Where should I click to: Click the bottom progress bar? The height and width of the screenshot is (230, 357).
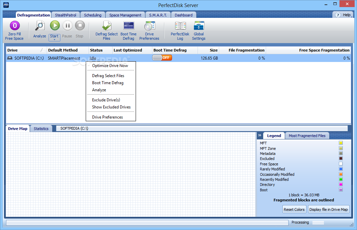pos(147,223)
